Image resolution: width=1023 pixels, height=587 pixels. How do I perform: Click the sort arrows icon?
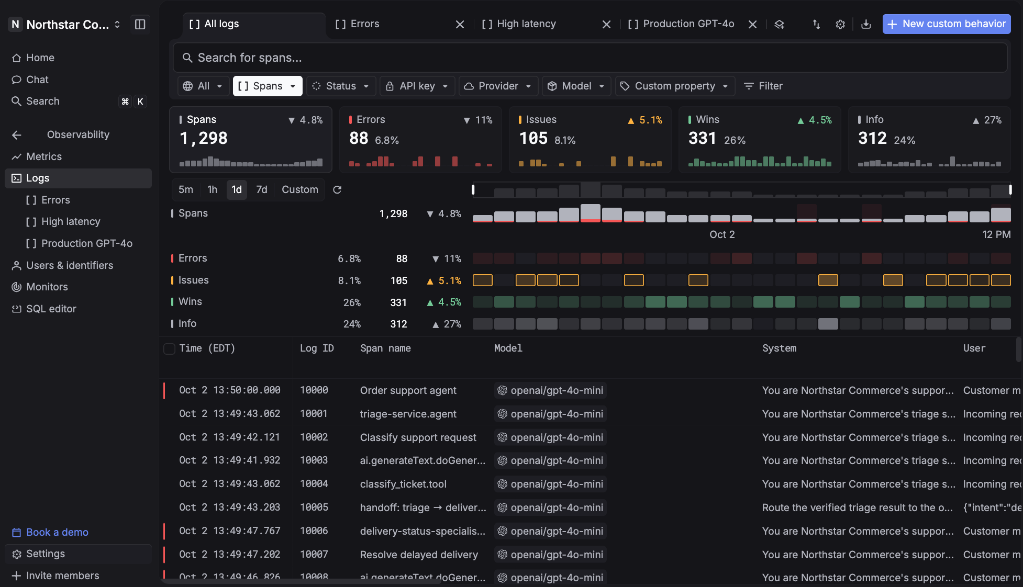click(816, 24)
